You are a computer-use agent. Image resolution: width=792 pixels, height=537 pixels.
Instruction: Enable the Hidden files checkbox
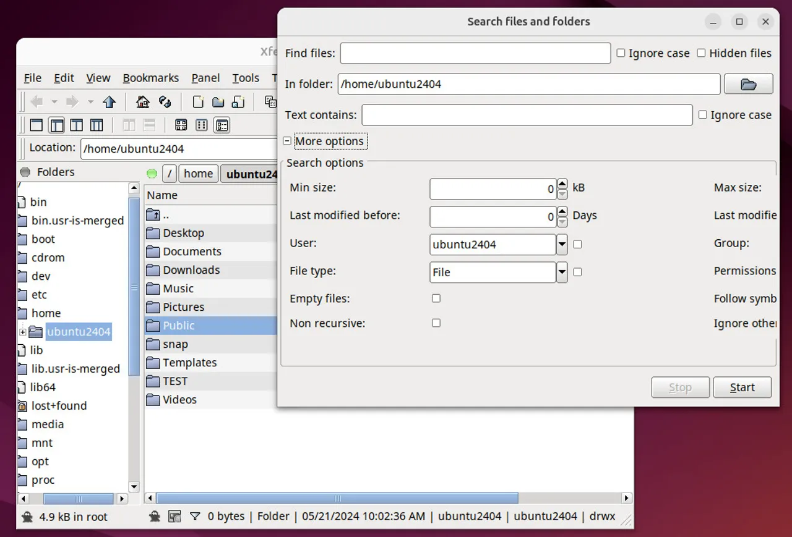(701, 53)
